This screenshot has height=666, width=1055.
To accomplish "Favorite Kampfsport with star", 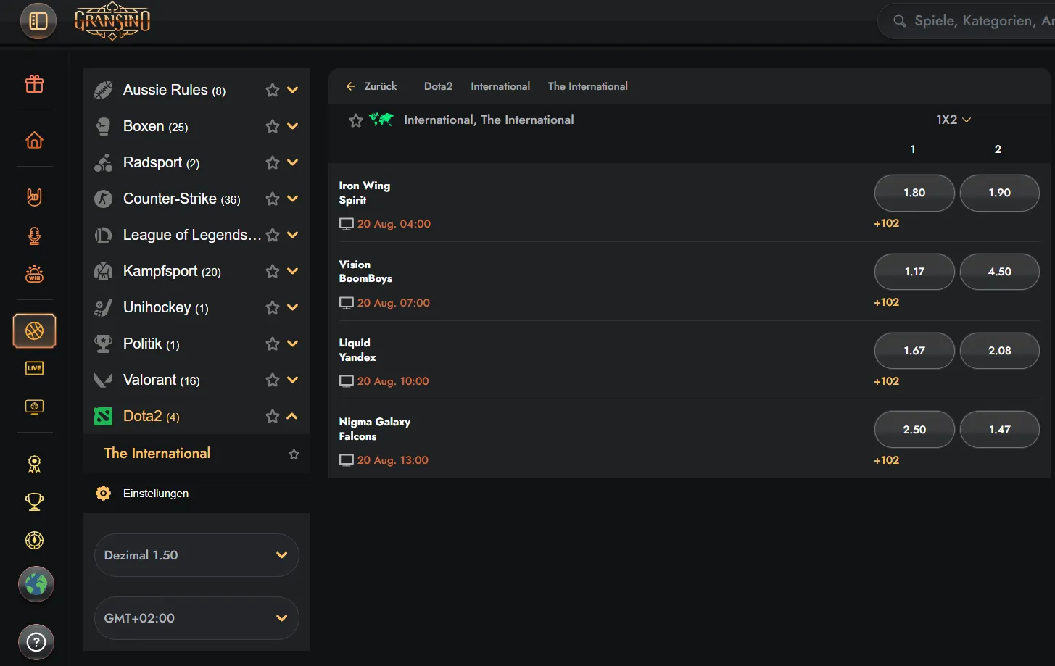I will [x=273, y=271].
